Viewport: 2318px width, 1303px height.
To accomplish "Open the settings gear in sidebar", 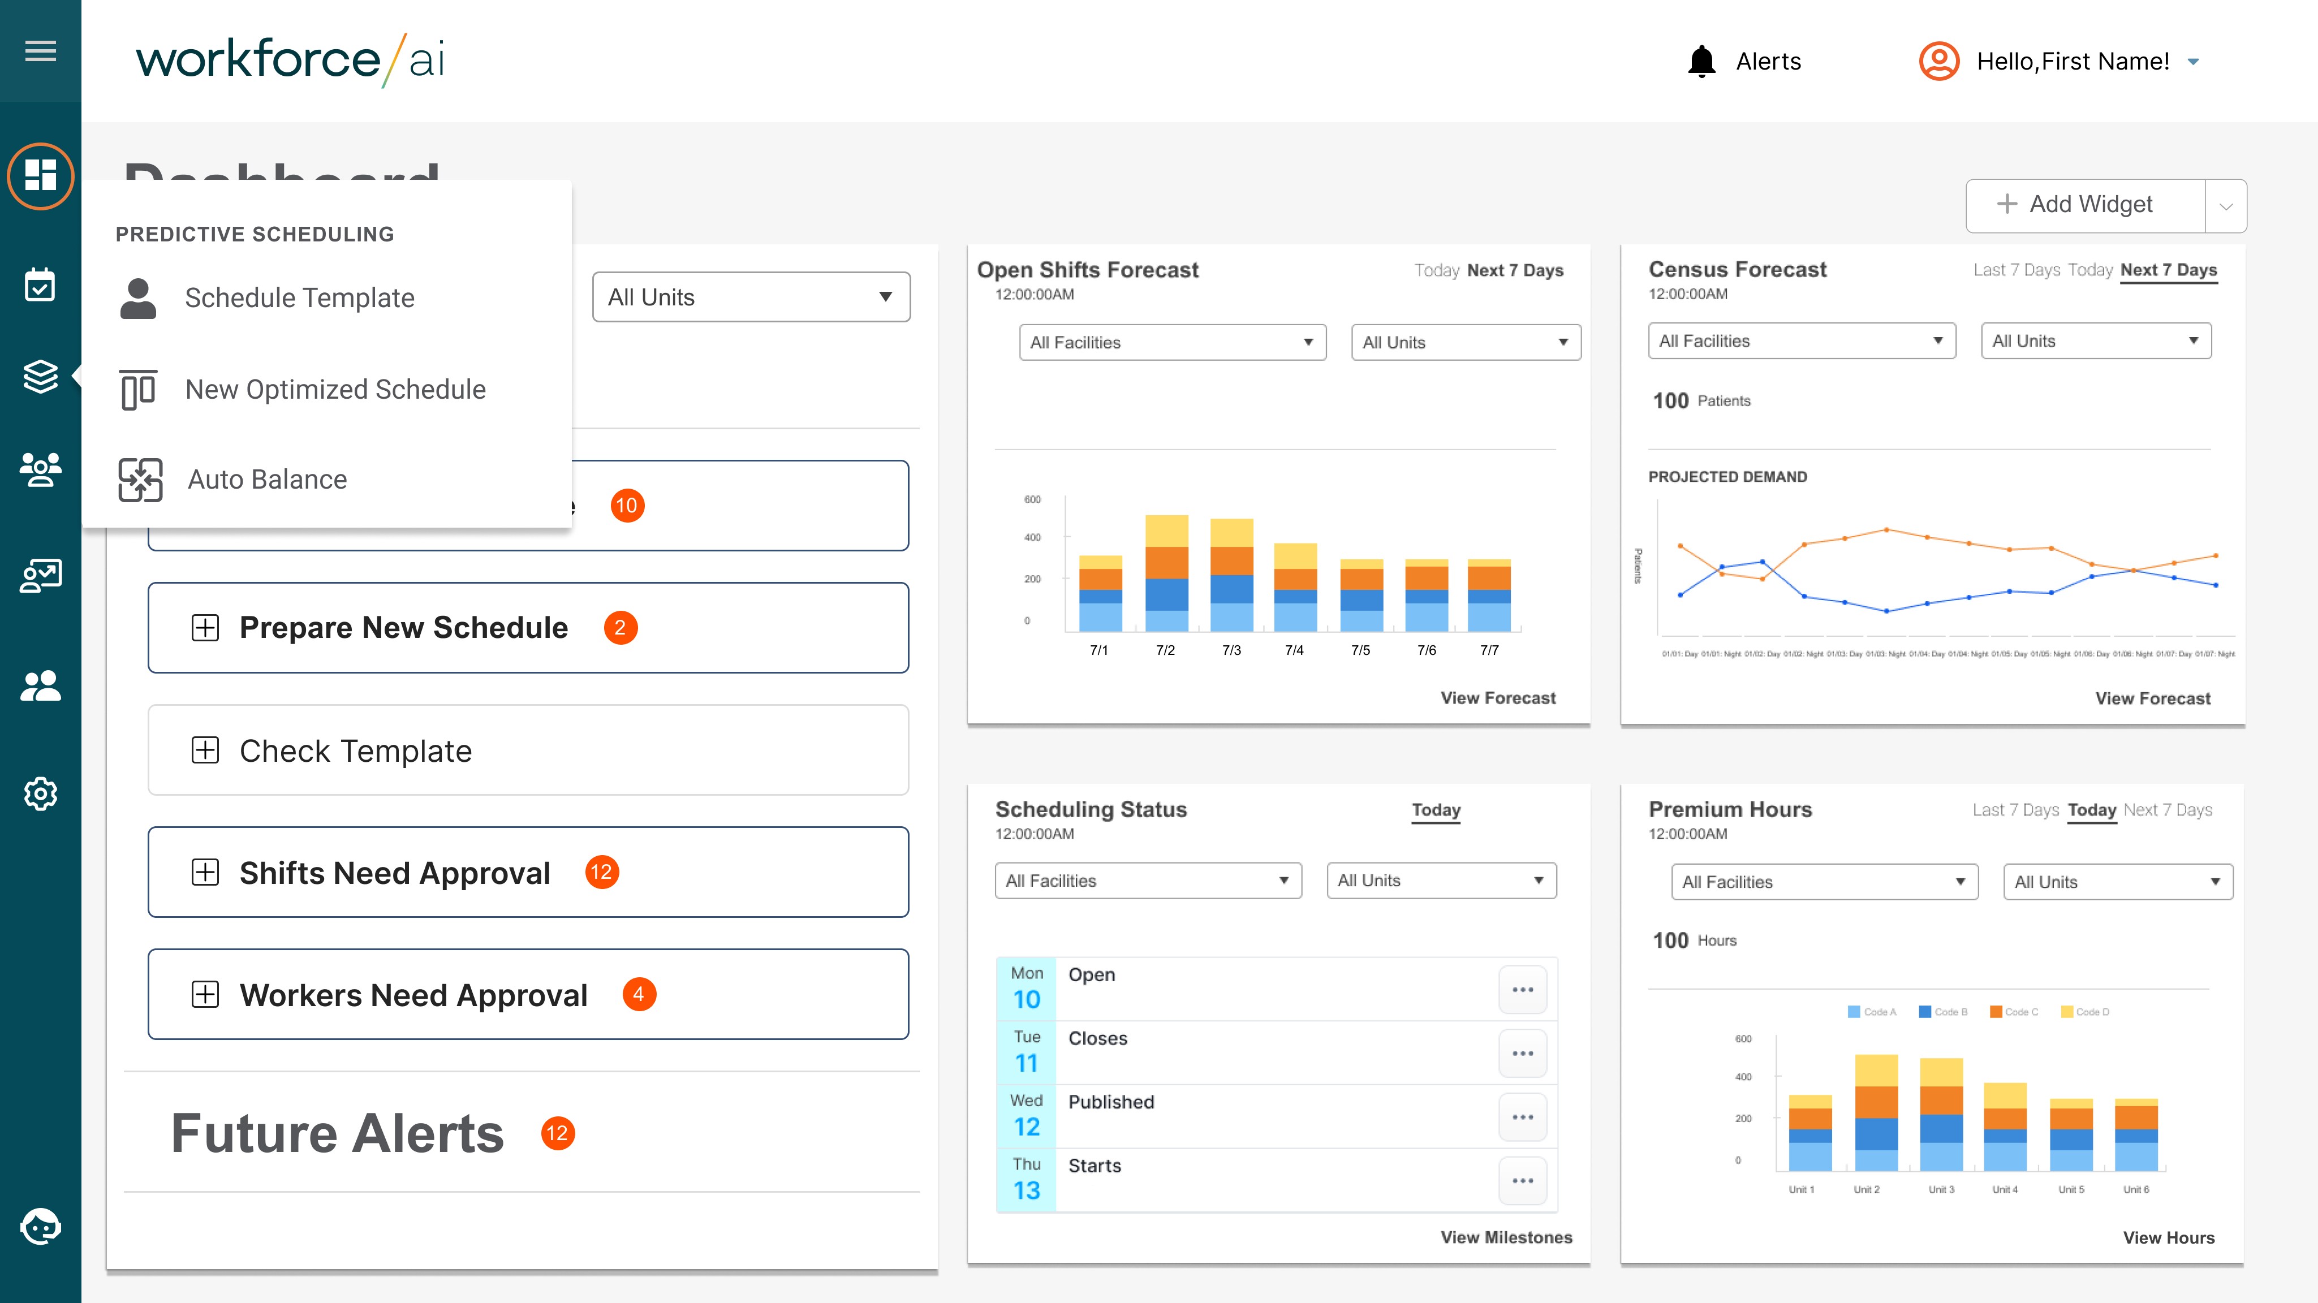I will [x=41, y=793].
